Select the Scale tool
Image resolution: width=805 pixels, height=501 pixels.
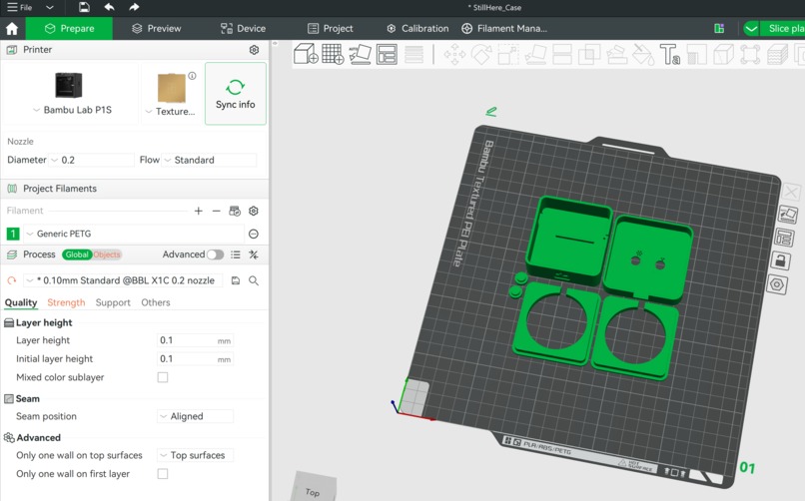[508, 54]
